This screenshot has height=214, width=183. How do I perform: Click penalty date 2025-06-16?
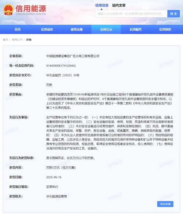pyautogui.click(x=54, y=177)
